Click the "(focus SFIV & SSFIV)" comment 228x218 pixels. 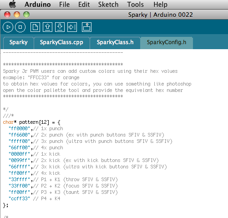(91, 186)
